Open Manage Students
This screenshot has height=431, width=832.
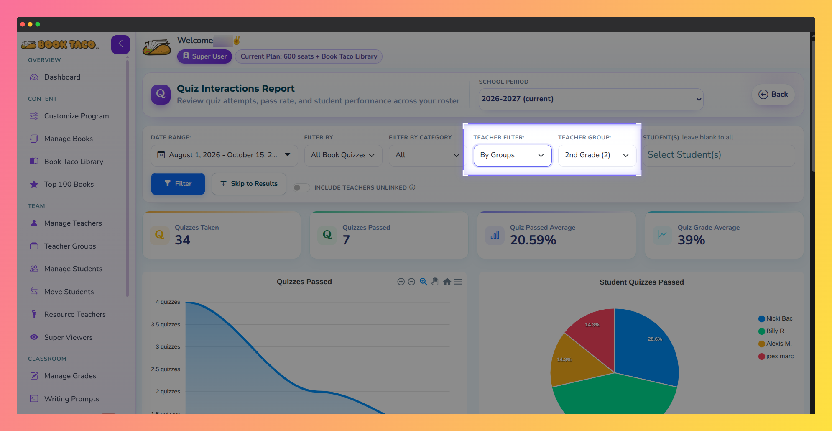73,269
